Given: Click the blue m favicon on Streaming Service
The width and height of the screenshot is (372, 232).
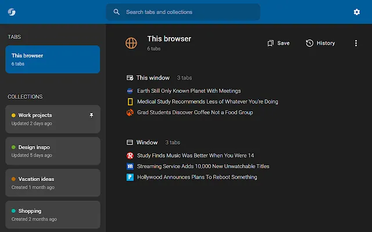Looking at the screenshot, I should pos(130,166).
